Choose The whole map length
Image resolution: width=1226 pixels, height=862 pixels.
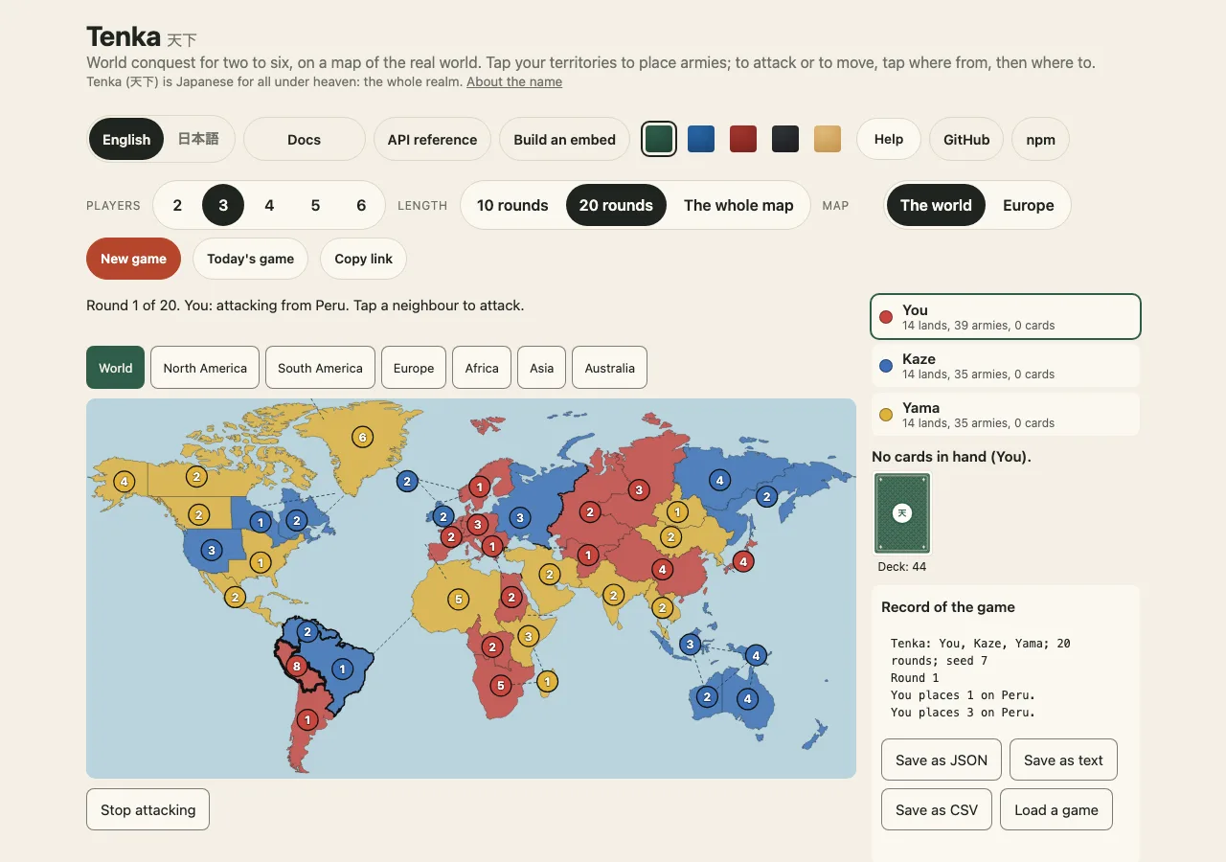[x=738, y=205]
